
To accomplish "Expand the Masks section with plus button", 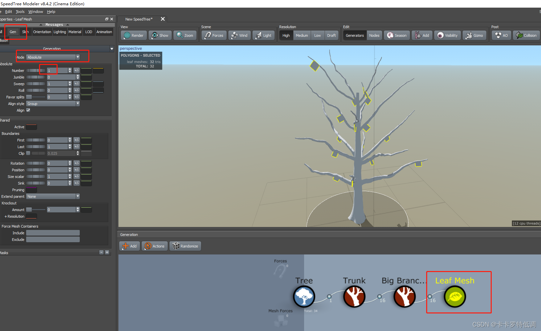I will click(x=107, y=252).
